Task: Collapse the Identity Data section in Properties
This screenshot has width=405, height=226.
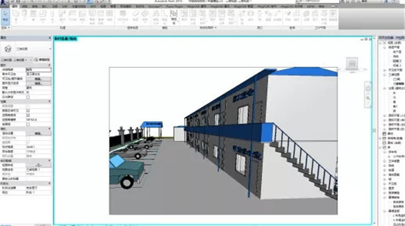Action: 50,161
